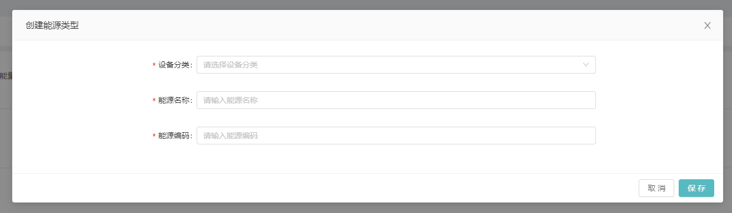732x213 pixels.
Task: Select the 请选择设备分类 combo box
Action: (396, 65)
